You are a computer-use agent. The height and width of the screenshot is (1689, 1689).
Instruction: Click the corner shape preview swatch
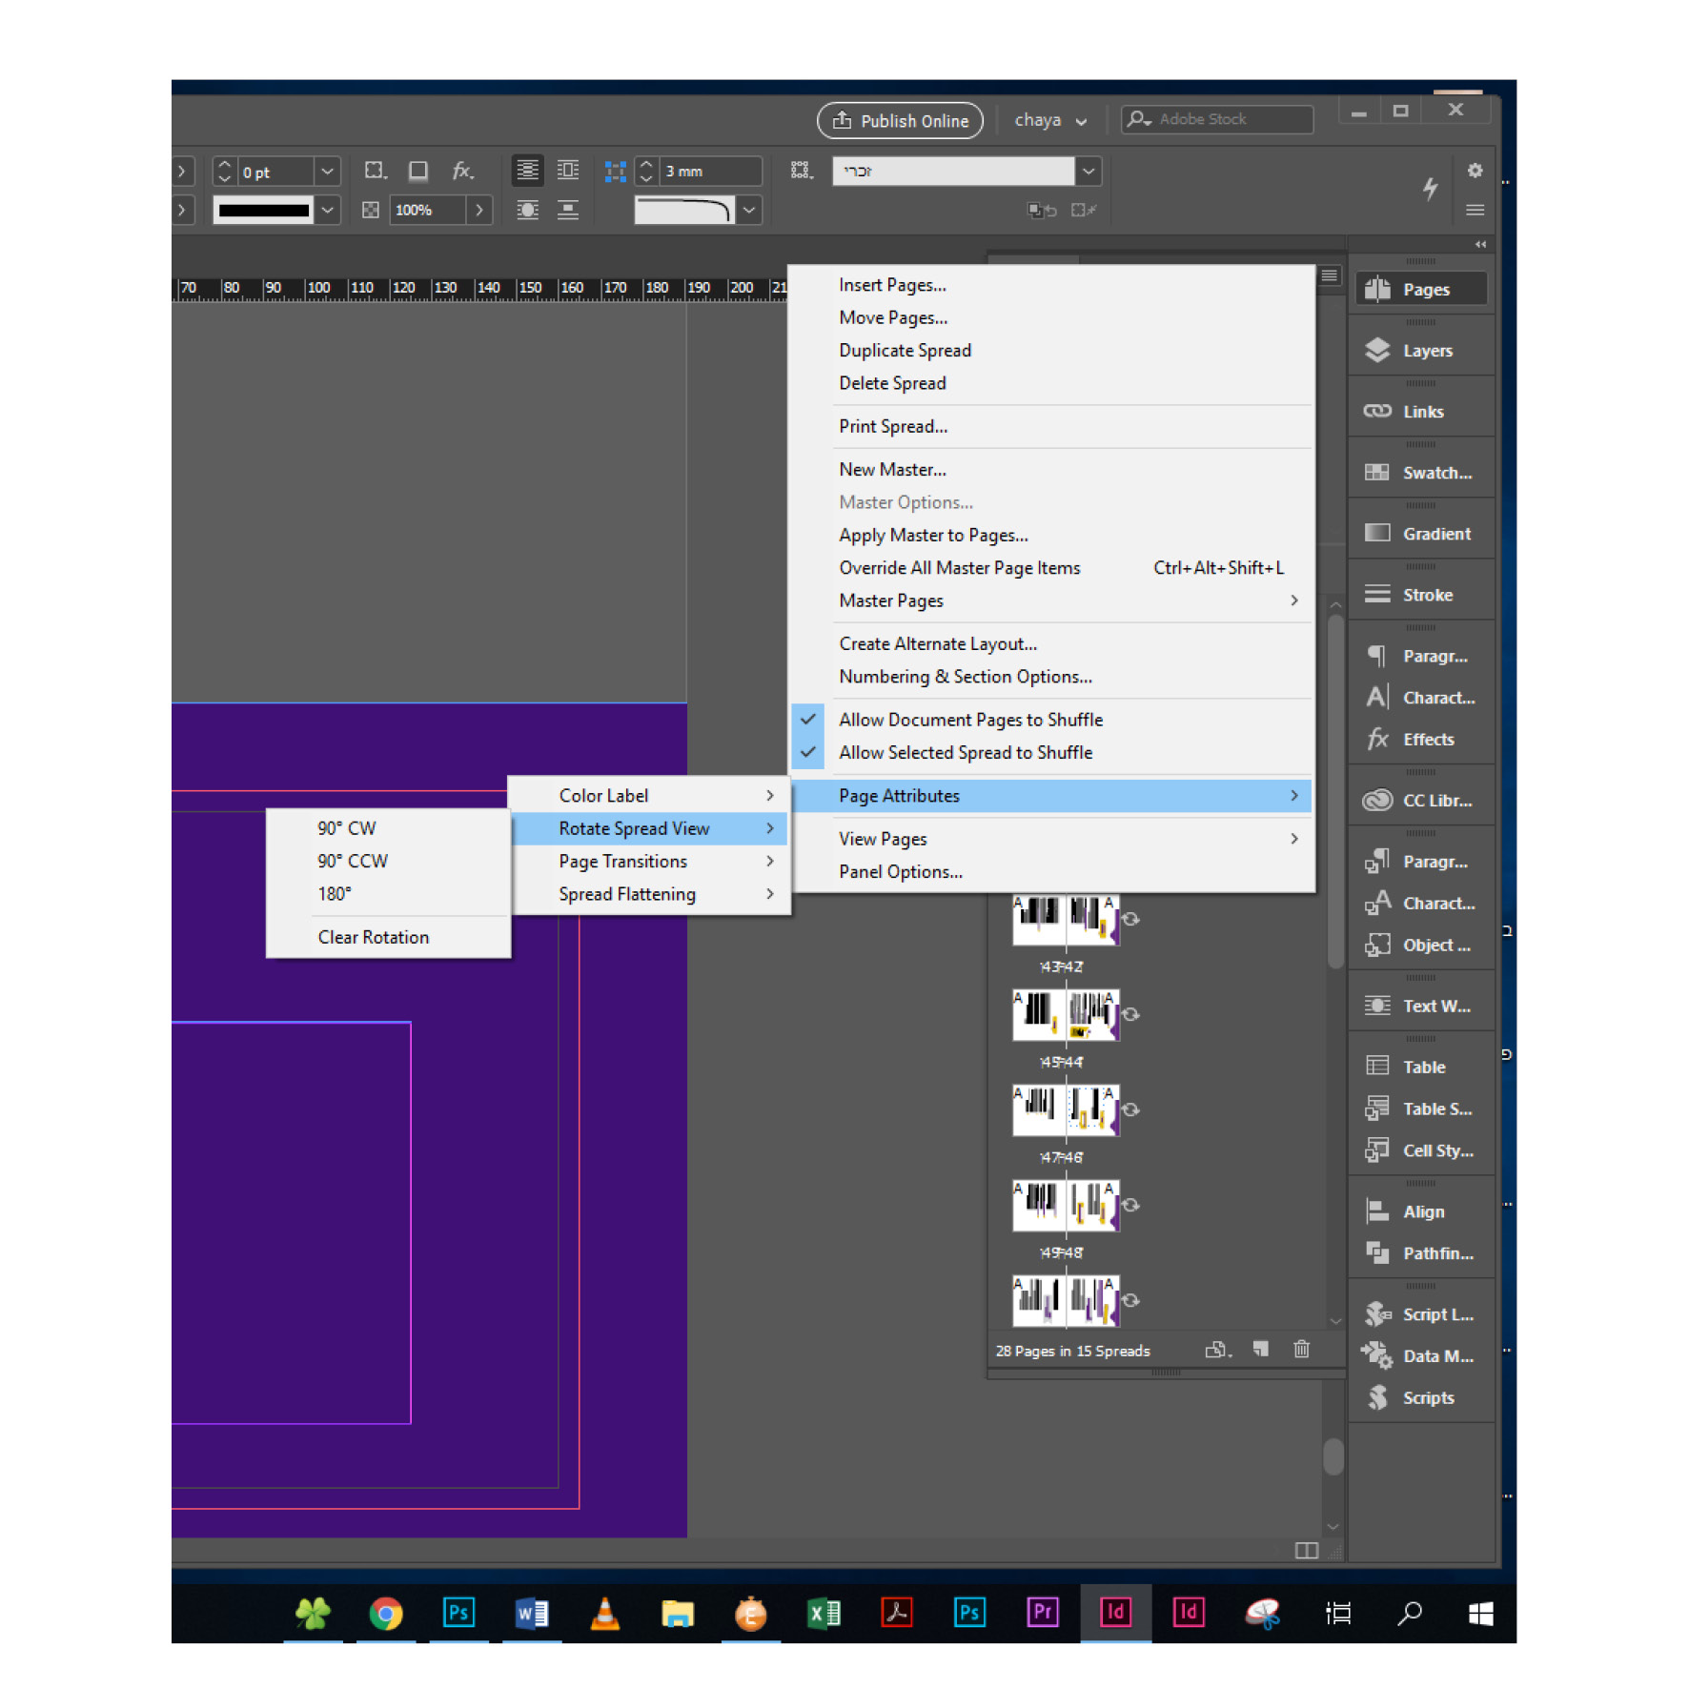[x=684, y=211]
